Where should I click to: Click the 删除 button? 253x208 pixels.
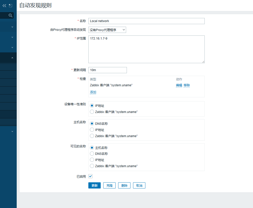pyautogui.click(x=124, y=186)
